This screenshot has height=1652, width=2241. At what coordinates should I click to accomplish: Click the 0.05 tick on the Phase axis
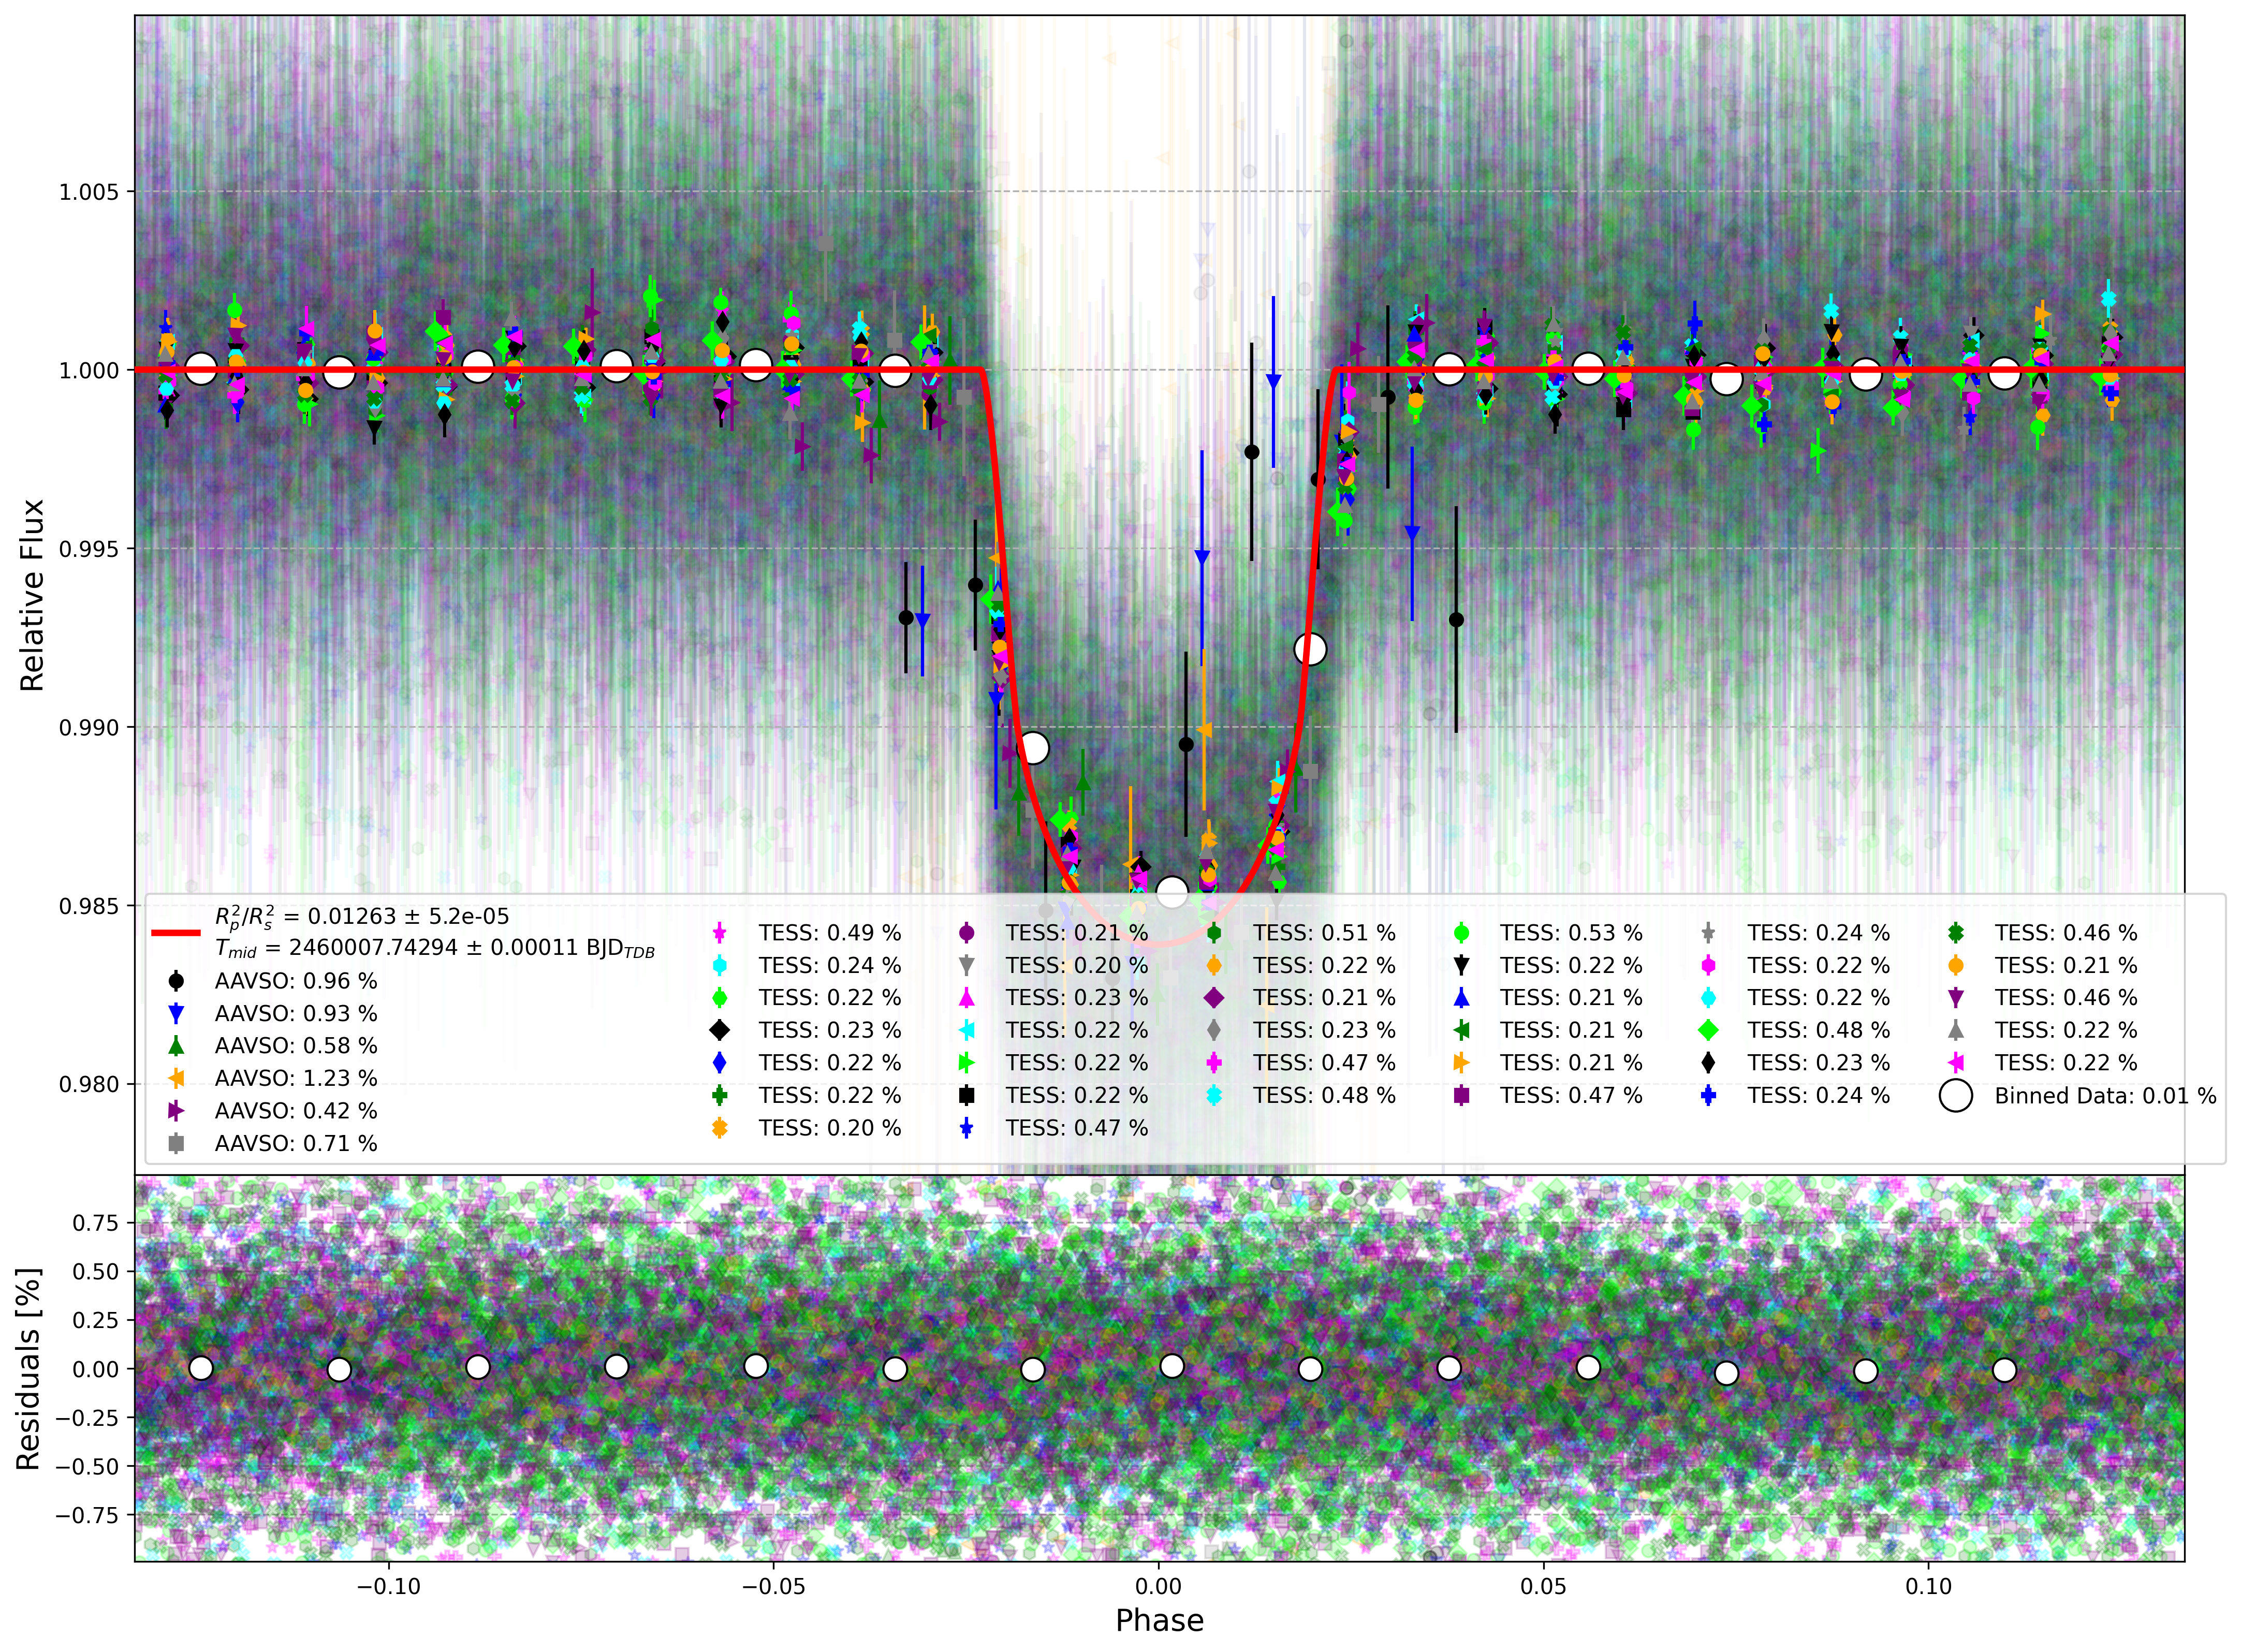(x=1543, y=1586)
